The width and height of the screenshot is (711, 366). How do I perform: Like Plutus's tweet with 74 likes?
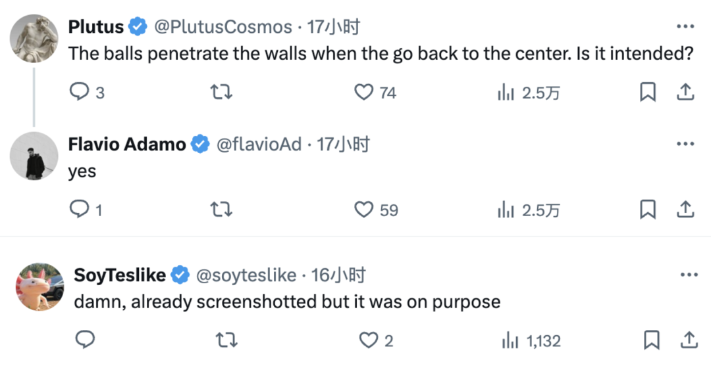point(363,92)
